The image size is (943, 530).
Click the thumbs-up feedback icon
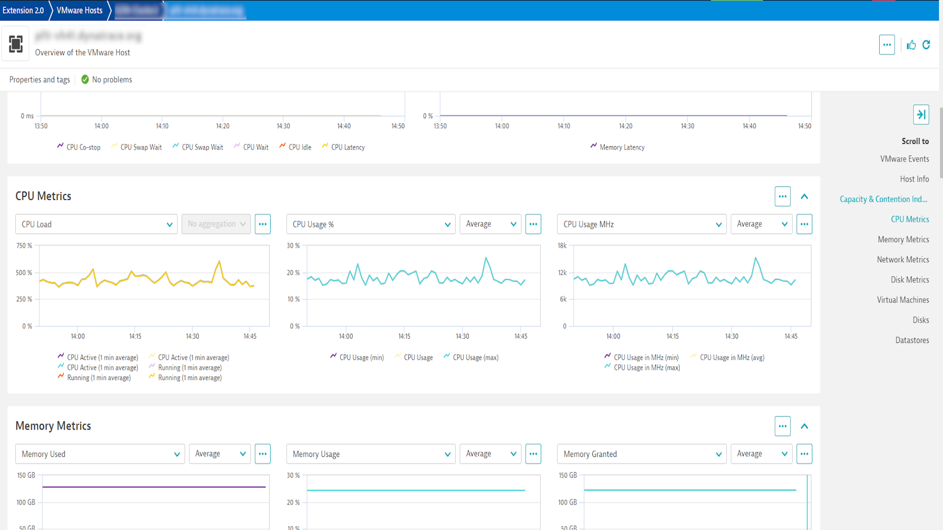coord(911,45)
